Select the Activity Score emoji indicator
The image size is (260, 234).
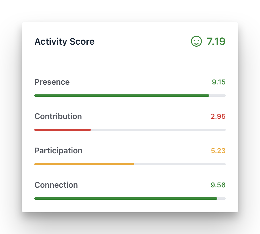click(196, 41)
